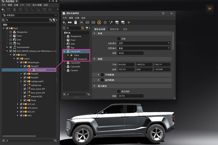Open the 显示/隐藏 menu in Scenegraph
This screenshot has width=218, height=145.
pyautogui.click(x=37, y=5)
